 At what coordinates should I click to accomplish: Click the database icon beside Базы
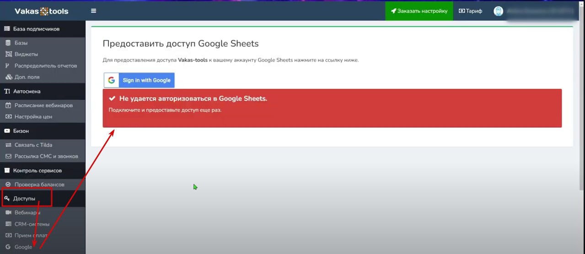[x=8, y=43]
